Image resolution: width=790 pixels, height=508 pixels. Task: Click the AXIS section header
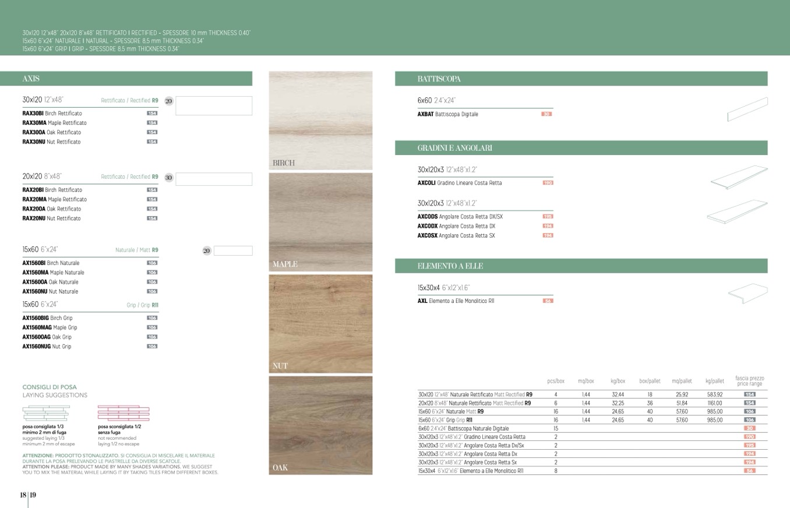(x=126, y=79)
